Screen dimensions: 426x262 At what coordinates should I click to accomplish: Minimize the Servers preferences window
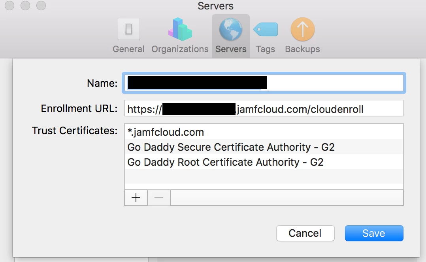[25, 6]
